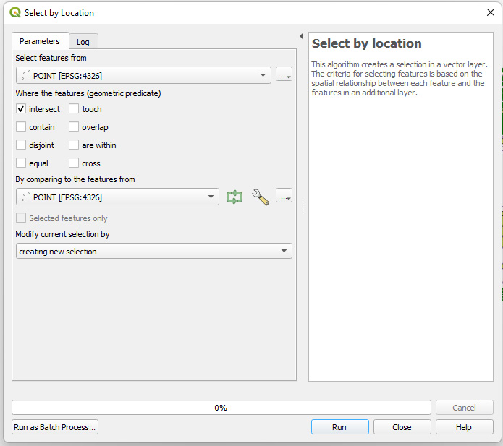Viewport: 503px width, 446px height.
Task: Switch to the Log tab
Action: tap(83, 42)
